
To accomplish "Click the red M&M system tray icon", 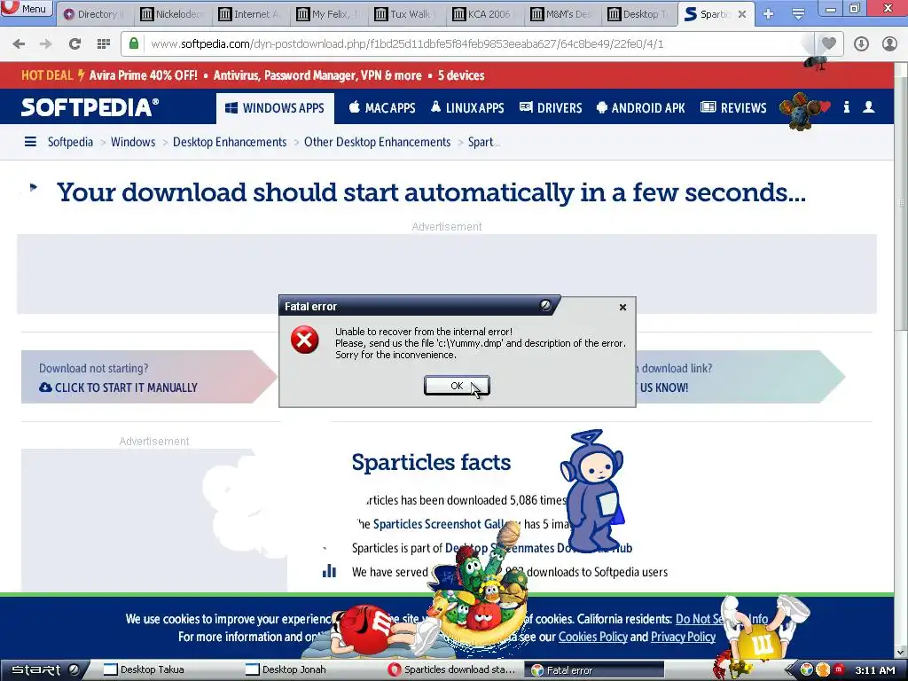I will [x=838, y=670].
